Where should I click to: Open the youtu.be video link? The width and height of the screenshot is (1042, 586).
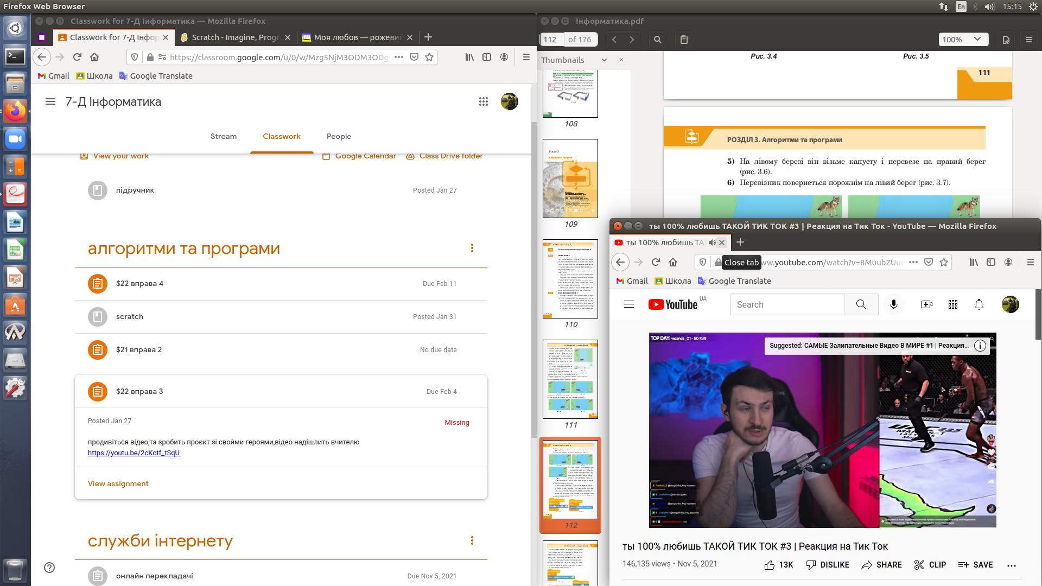134,453
